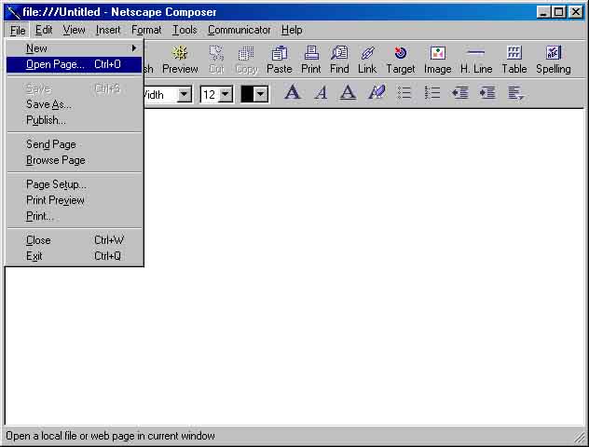Open the font color dropdown arrow
589x447 pixels.
[261, 94]
